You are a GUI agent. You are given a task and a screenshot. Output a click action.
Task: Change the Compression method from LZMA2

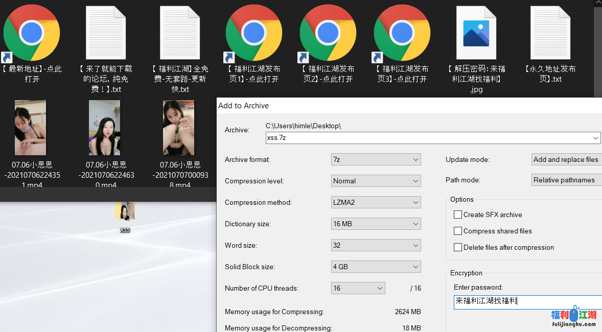[x=376, y=202]
